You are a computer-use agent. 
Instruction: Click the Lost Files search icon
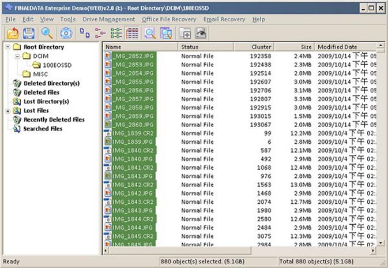pos(17,110)
